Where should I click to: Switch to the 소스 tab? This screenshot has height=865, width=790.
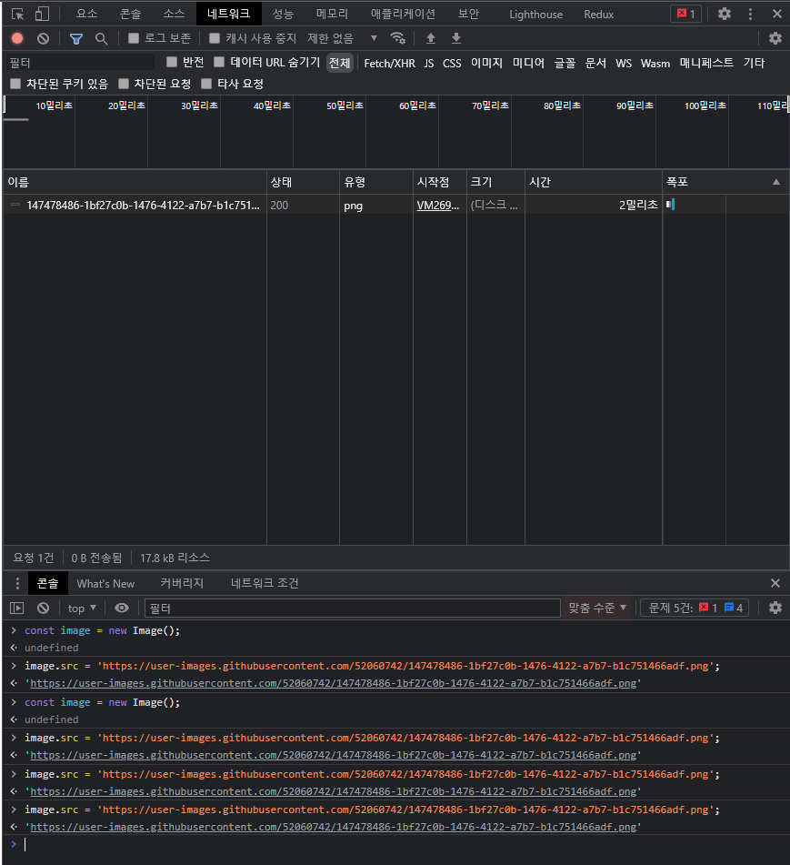174,14
